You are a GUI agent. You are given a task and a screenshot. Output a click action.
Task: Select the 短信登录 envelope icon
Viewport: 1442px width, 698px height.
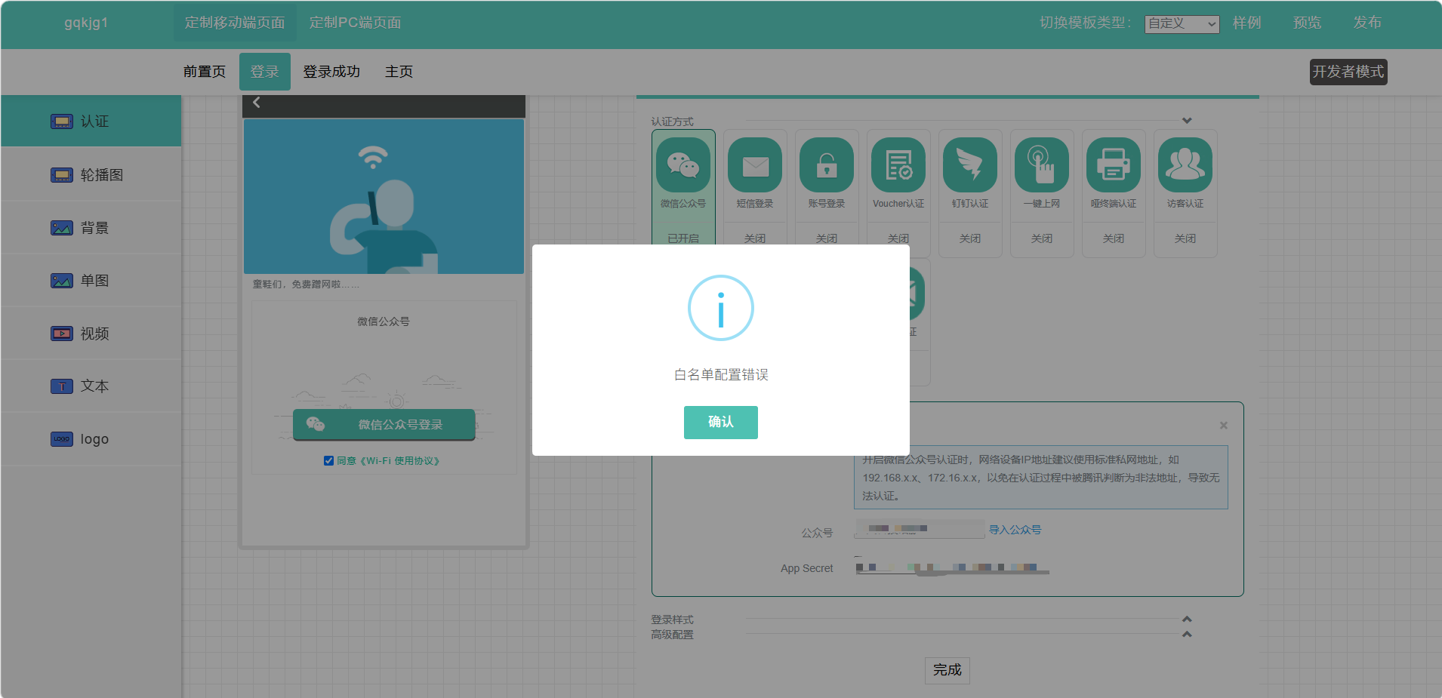pos(755,165)
